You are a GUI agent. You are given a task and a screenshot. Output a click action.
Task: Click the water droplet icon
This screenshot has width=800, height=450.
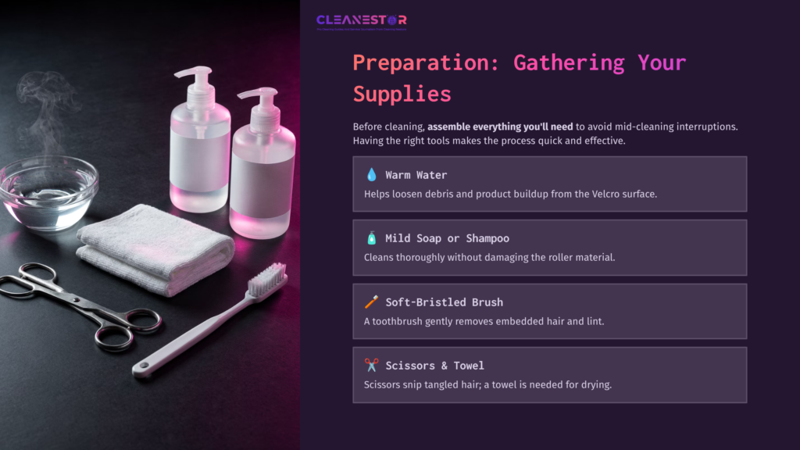[x=371, y=175]
